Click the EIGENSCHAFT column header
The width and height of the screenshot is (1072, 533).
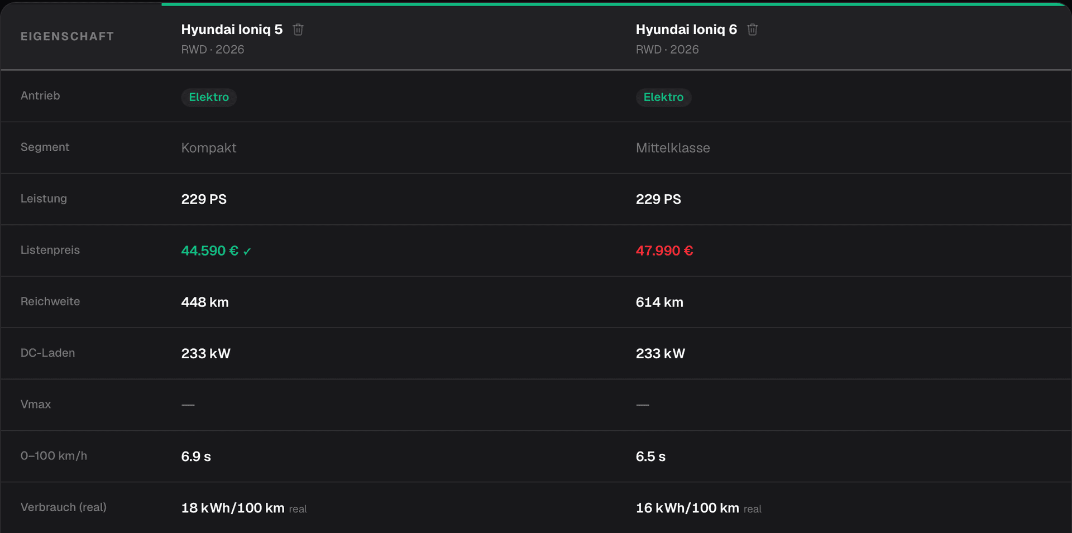(x=68, y=36)
